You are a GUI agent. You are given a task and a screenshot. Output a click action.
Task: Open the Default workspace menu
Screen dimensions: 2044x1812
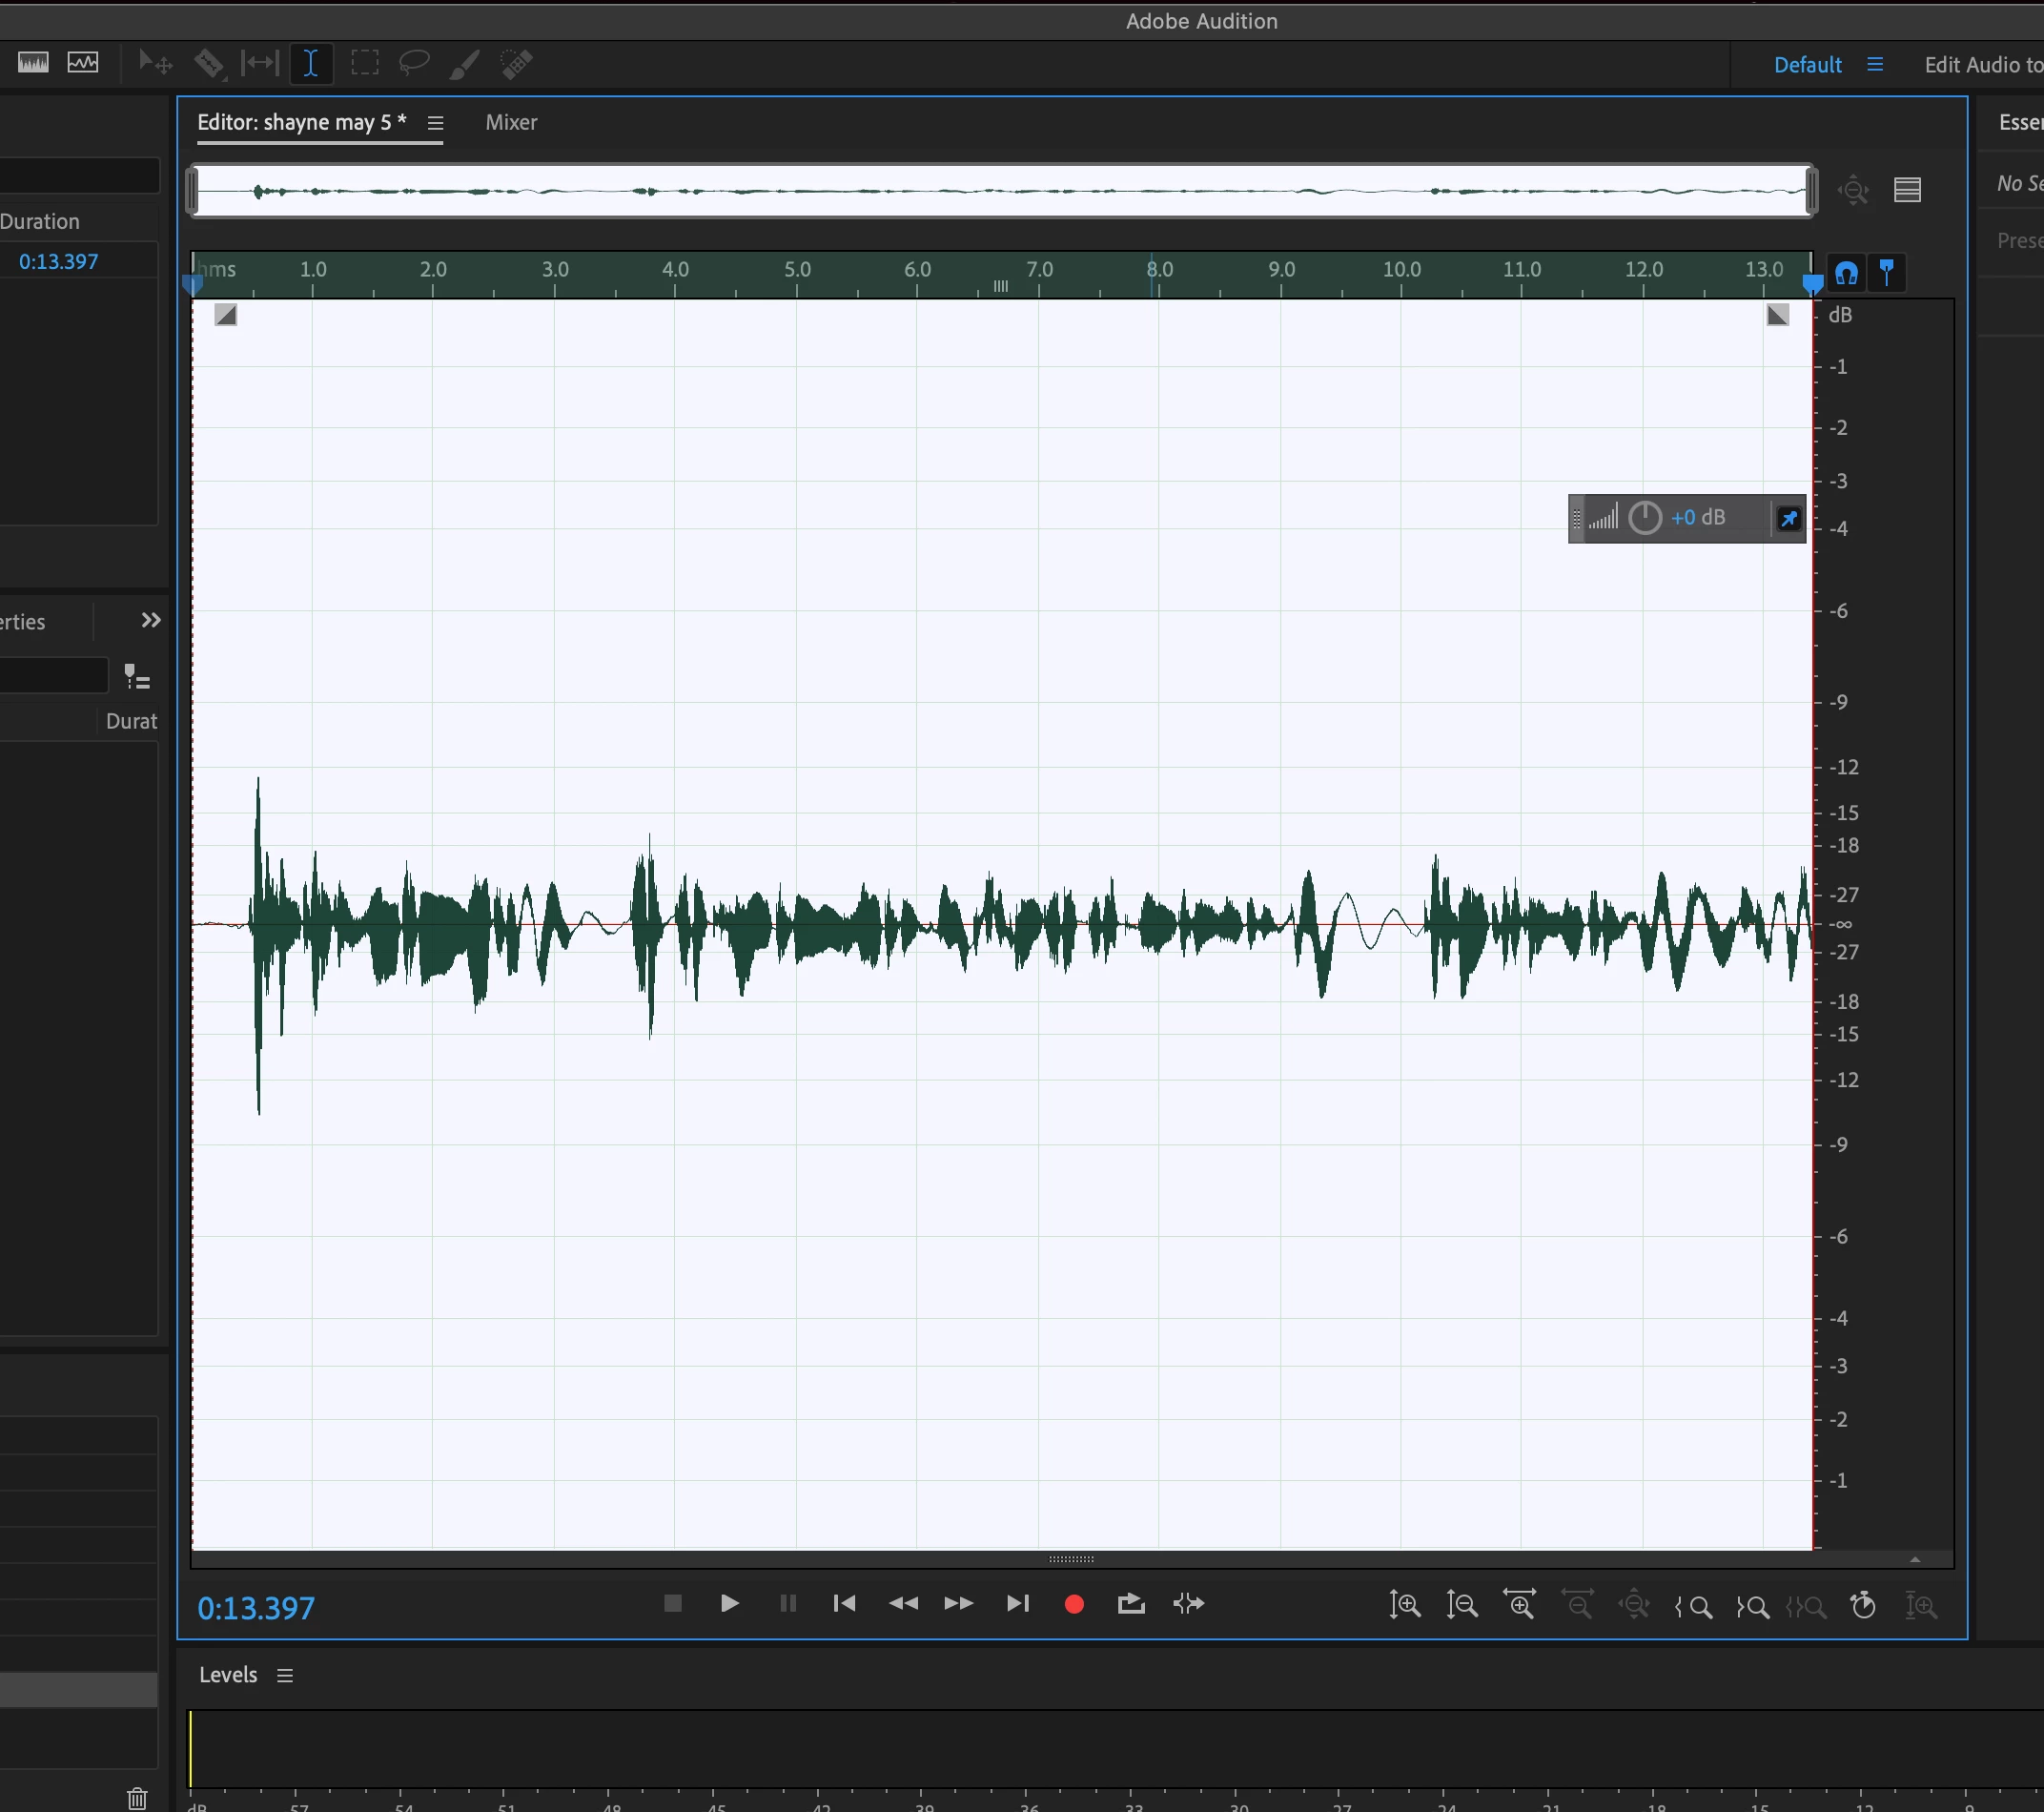pos(1875,65)
